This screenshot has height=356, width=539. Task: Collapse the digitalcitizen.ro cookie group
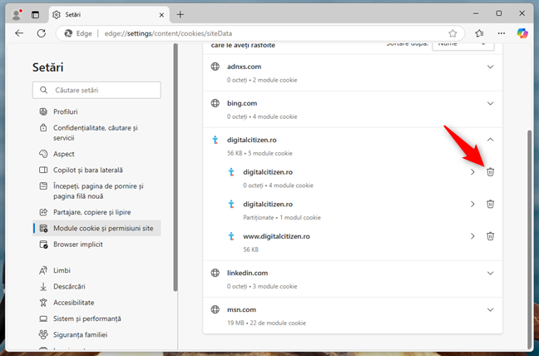click(490, 140)
